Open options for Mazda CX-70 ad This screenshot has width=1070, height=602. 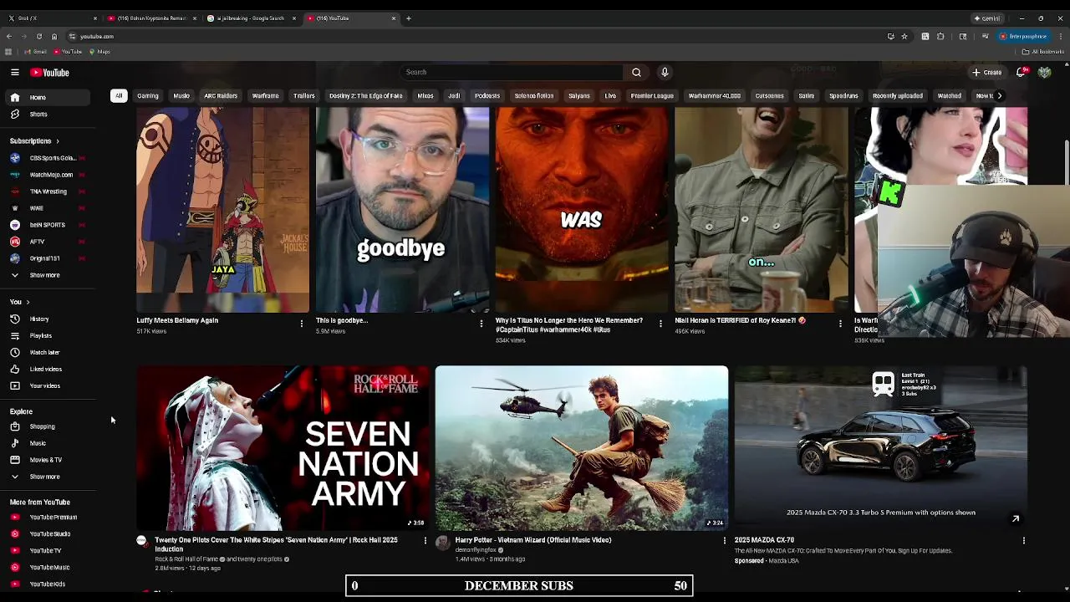(1023, 541)
